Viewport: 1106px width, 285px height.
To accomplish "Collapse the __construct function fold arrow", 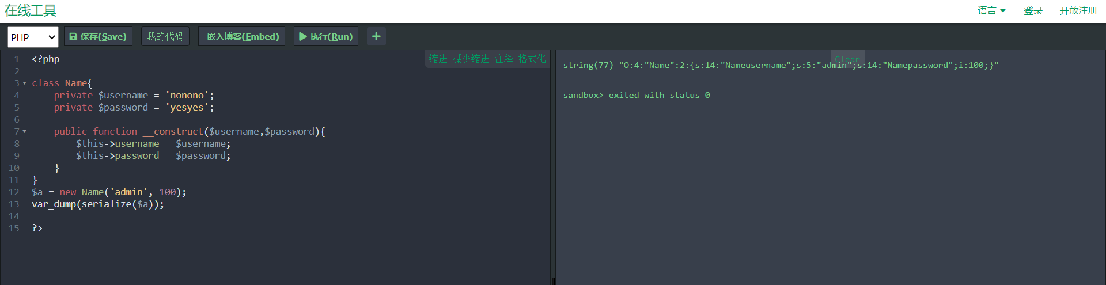I will (24, 132).
